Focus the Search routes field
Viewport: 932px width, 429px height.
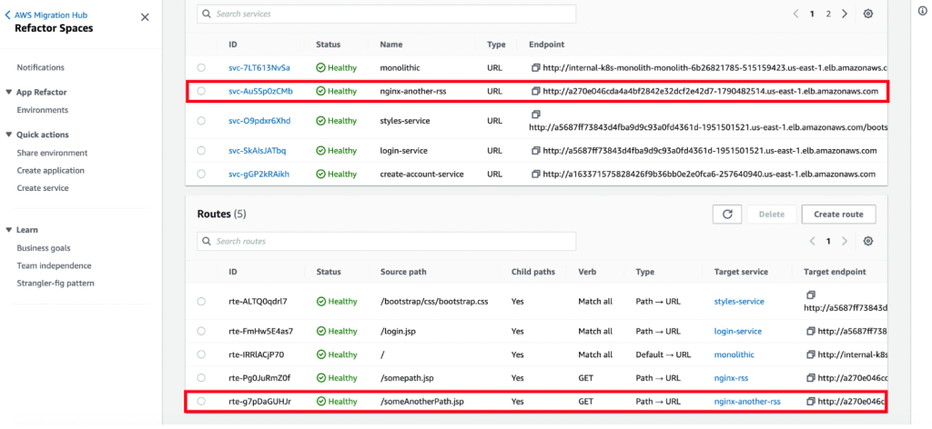[386, 241]
